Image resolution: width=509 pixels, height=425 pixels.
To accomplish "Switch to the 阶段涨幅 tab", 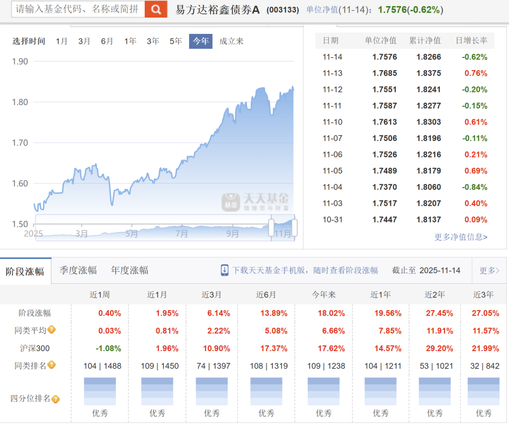I will pos(25,271).
